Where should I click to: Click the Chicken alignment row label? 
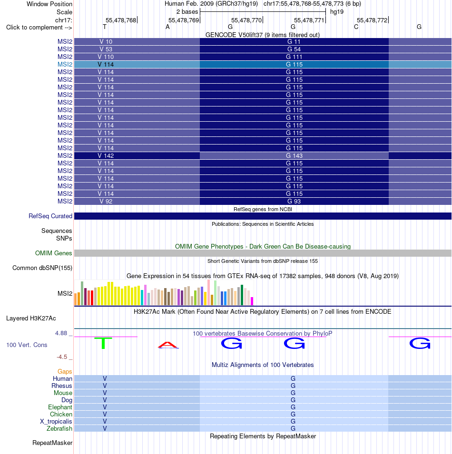pyautogui.click(x=61, y=415)
